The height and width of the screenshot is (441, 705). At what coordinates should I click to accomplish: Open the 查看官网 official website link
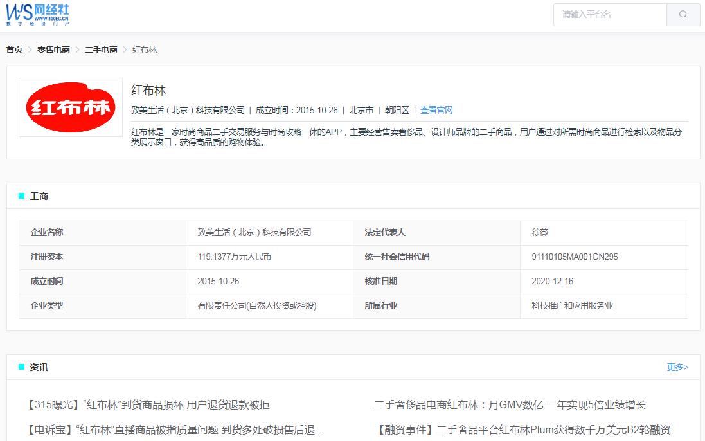click(436, 109)
